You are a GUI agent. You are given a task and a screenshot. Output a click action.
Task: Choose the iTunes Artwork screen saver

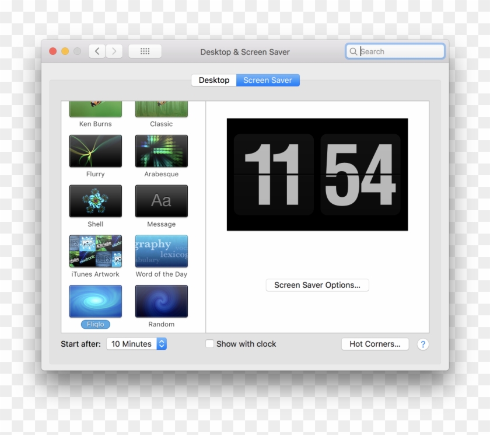point(95,251)
